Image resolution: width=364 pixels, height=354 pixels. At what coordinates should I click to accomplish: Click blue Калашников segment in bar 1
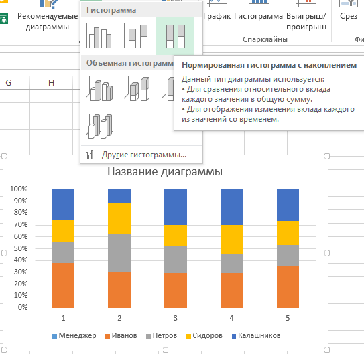[63, 205]
